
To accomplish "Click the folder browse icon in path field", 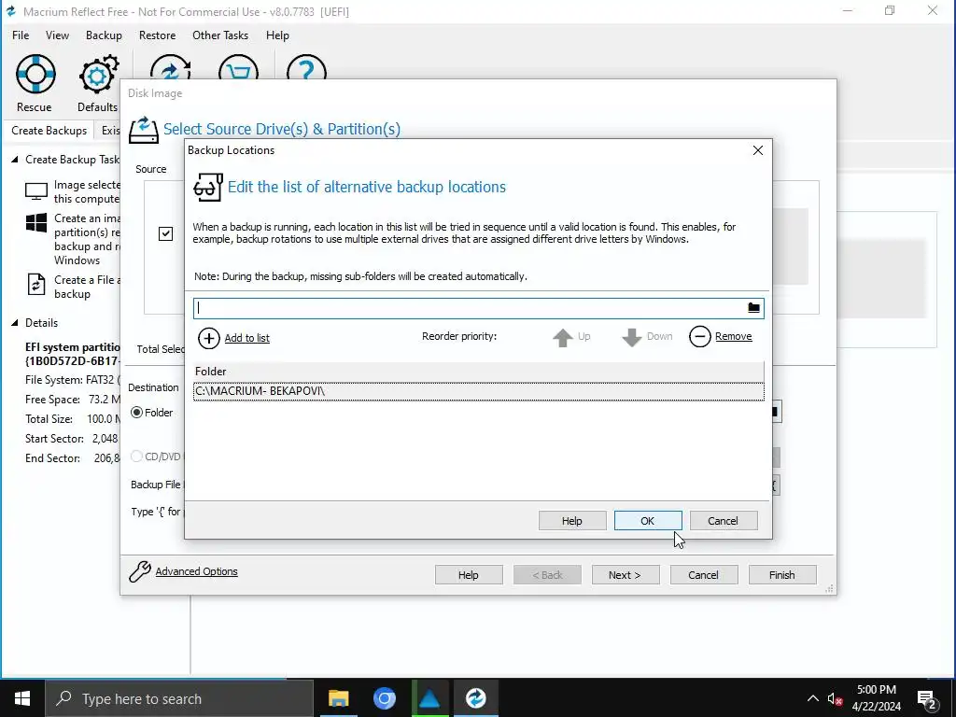I will click(753, 308).
